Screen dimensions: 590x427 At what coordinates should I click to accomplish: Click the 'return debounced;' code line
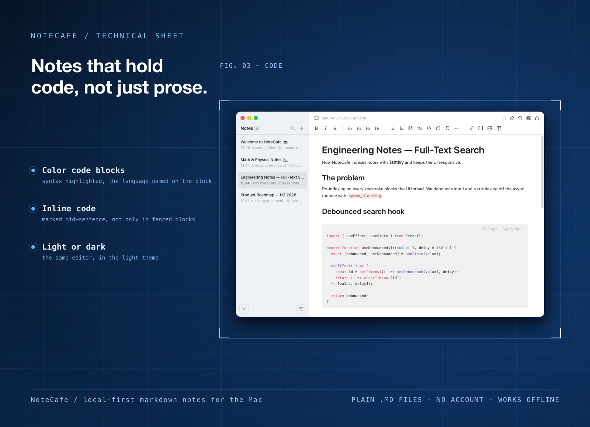[x=349, y=296]
